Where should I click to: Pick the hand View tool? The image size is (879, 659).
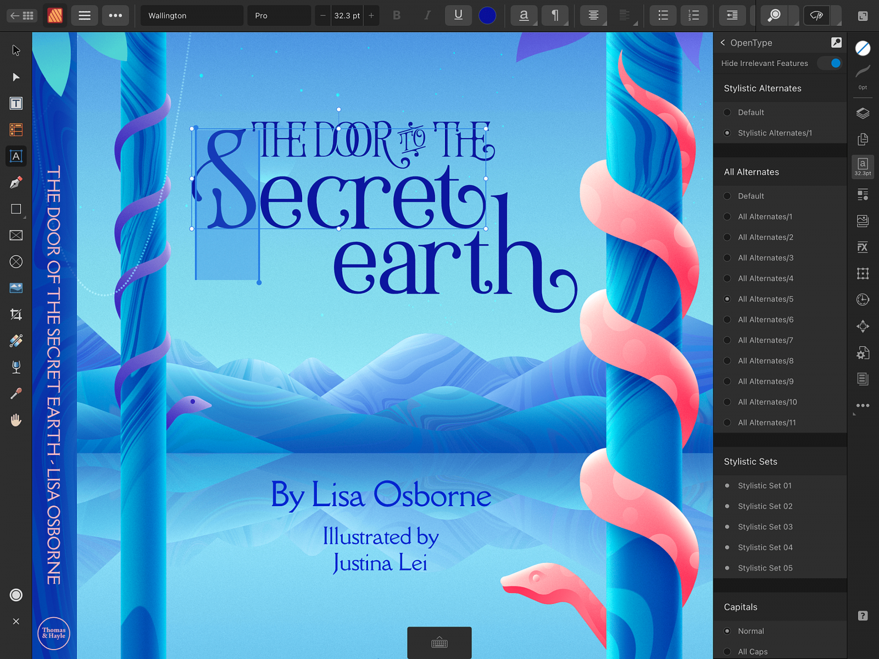16,420
